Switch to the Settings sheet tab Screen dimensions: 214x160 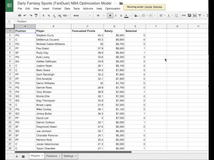coord(68,156)
